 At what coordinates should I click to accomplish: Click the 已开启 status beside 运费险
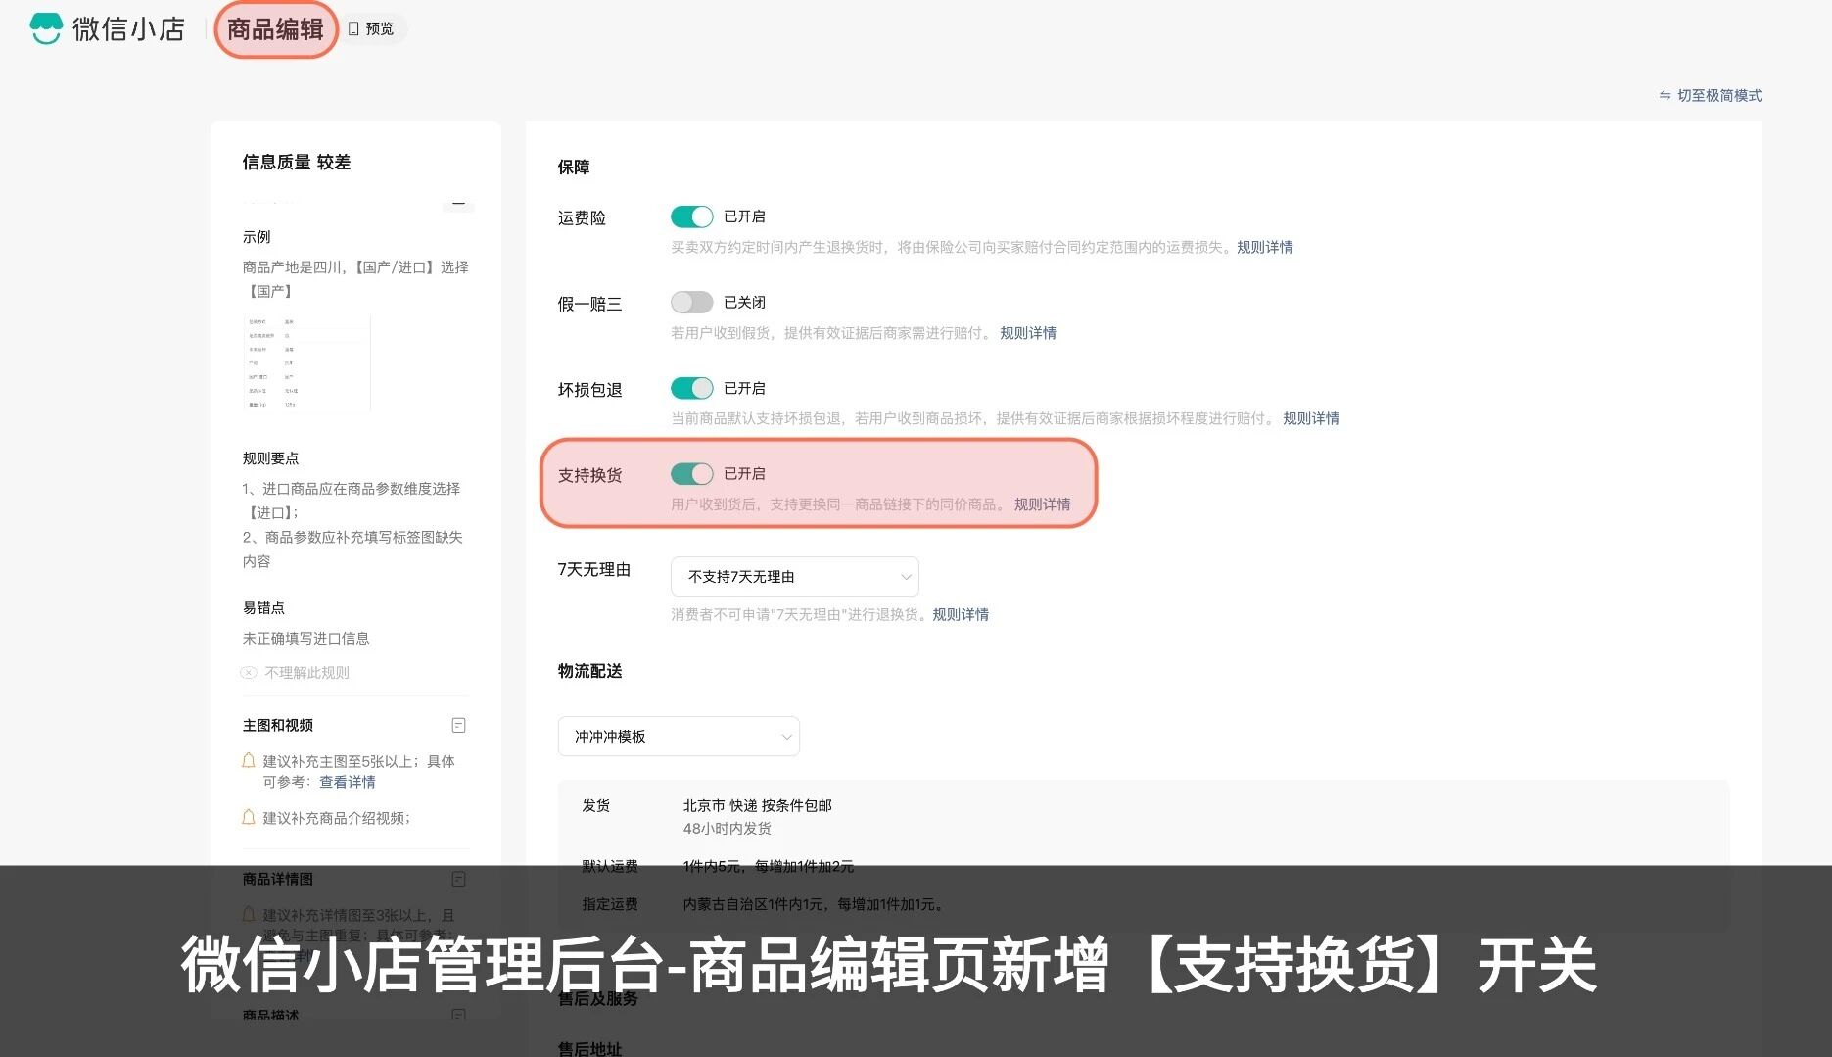[x=745, y=216]
